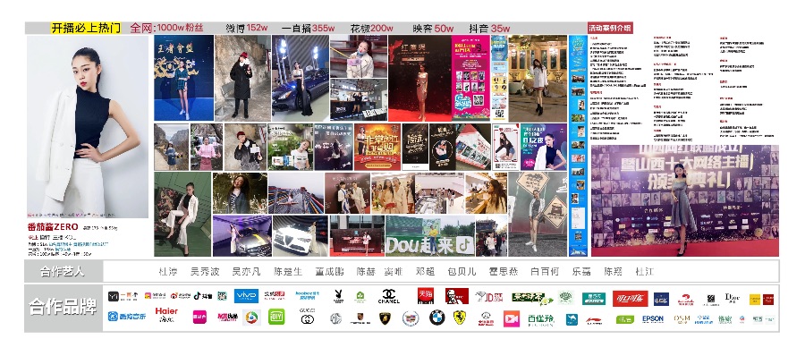Click the Tmall red logo
This screenshot has width=805, height=356.
point(426,296)
